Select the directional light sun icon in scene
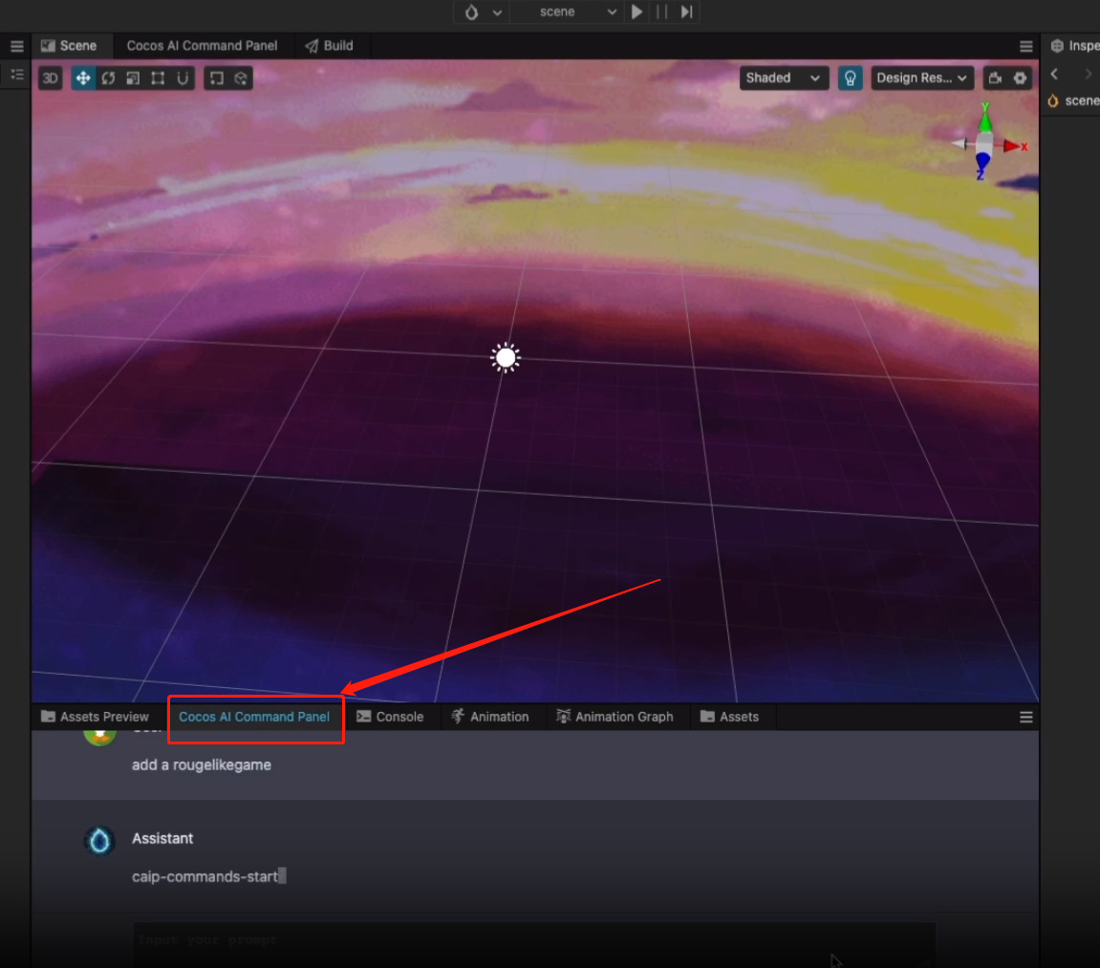This screenshot has width=1100, height=968. click(x=506, y=357)
